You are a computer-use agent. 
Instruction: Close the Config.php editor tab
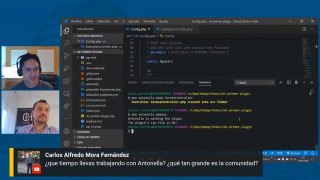[x=149, y=29]
